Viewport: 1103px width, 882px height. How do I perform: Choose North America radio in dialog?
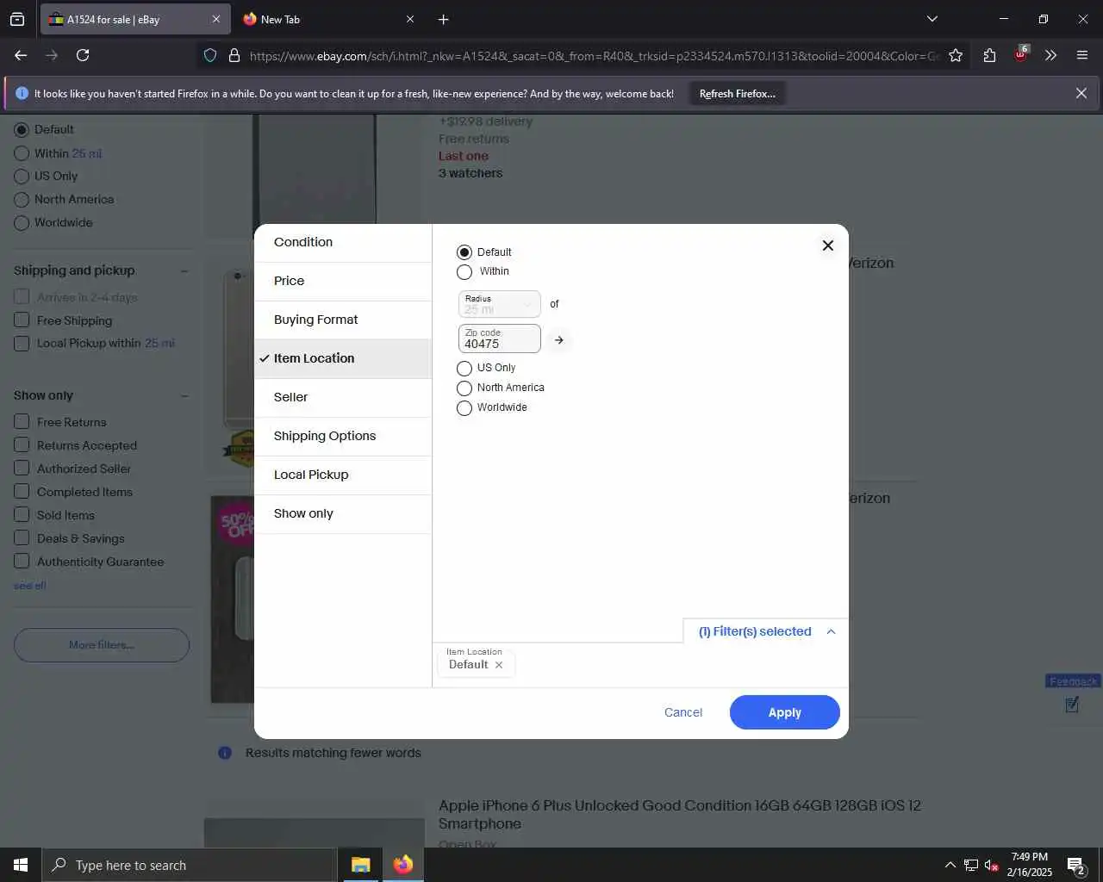(x=464, y=388)
